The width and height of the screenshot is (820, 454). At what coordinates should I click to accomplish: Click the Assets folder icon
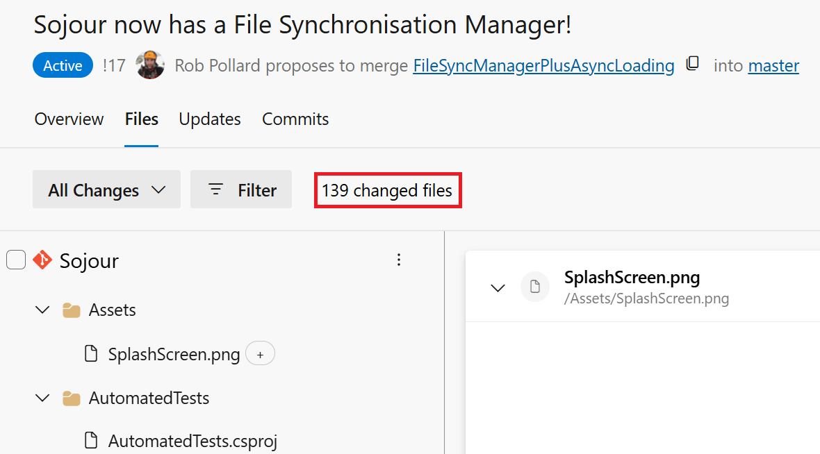(71, 310)
